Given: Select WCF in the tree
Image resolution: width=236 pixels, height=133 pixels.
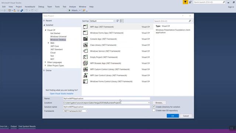Looking at the screenshot, I should [52, 59].
